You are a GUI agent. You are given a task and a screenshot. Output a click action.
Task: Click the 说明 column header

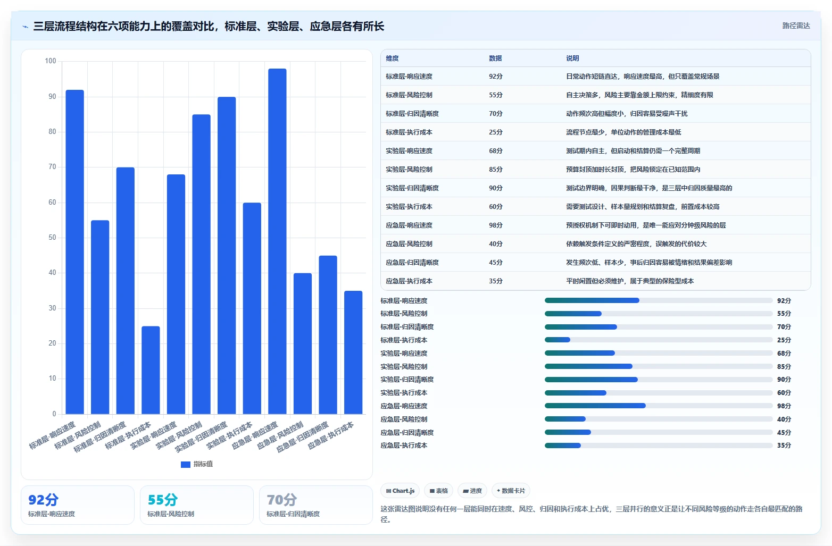pyautogui.click(x=572, y=58)
